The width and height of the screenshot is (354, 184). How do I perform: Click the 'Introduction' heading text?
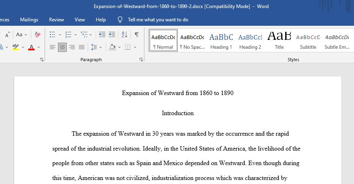(178, 113)
